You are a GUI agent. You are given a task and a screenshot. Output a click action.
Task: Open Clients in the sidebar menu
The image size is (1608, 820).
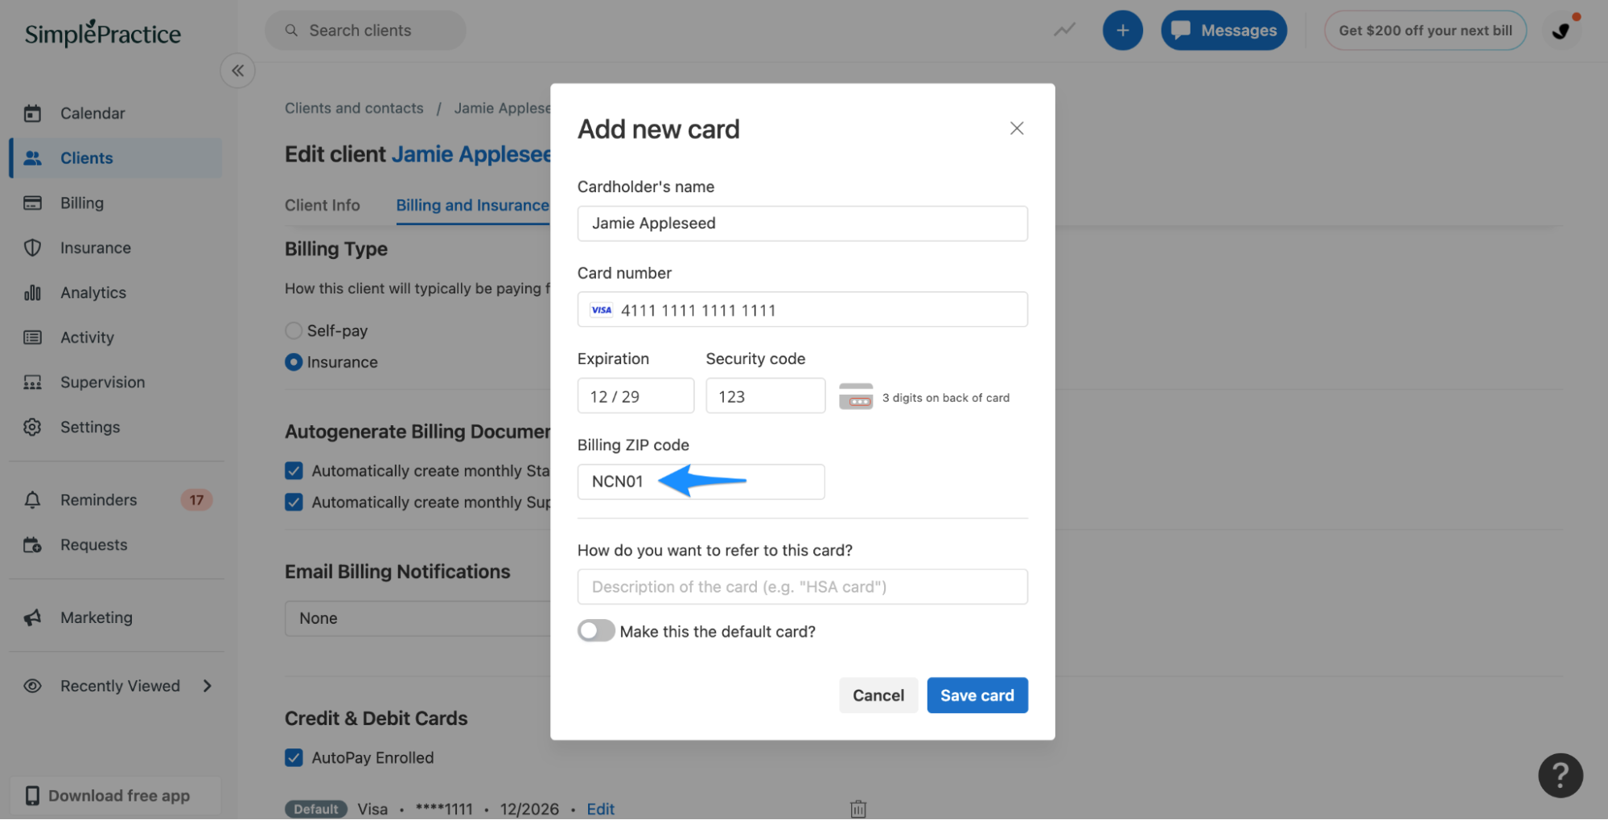tap(117, 158)
